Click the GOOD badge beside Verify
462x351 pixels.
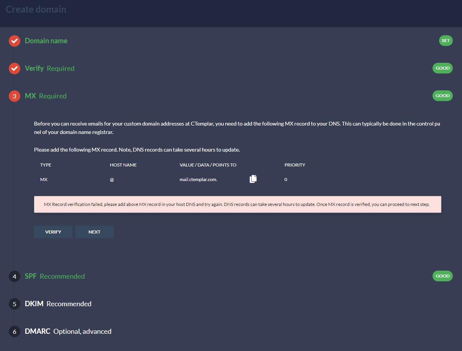(442, 68)
